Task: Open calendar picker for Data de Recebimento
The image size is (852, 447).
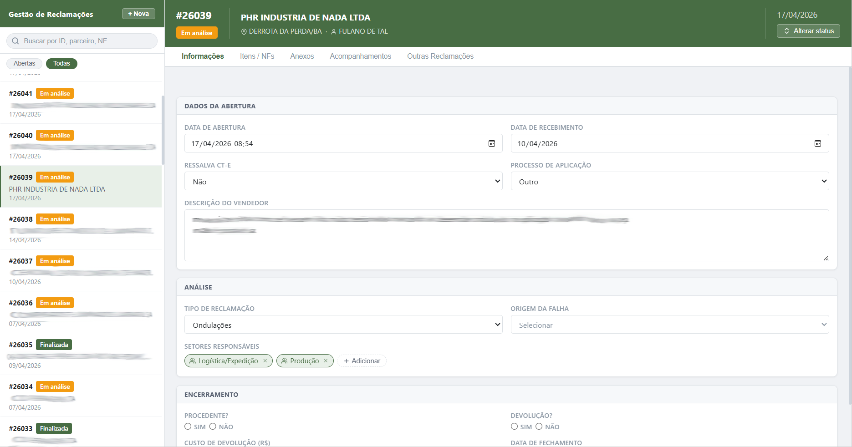Action: [x=818, y=143]
